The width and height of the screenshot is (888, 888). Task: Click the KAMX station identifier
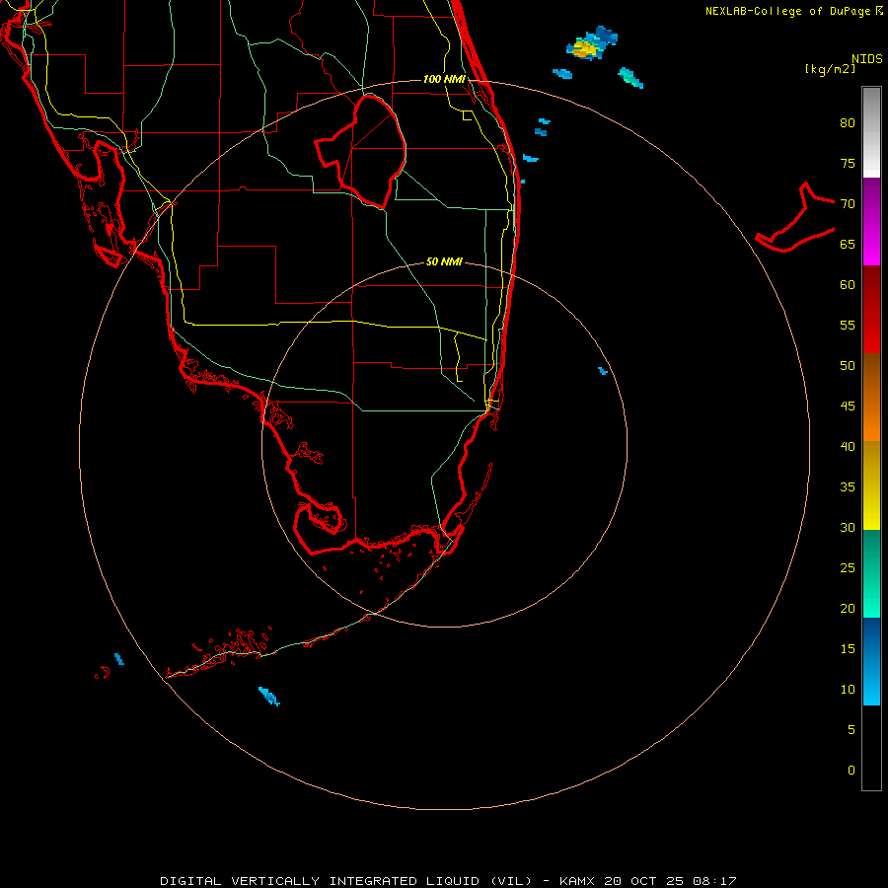point(576,881)
